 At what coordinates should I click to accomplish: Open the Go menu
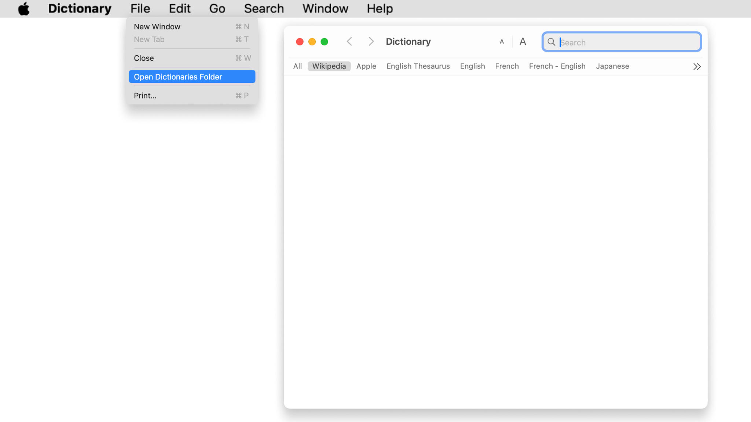217,8
